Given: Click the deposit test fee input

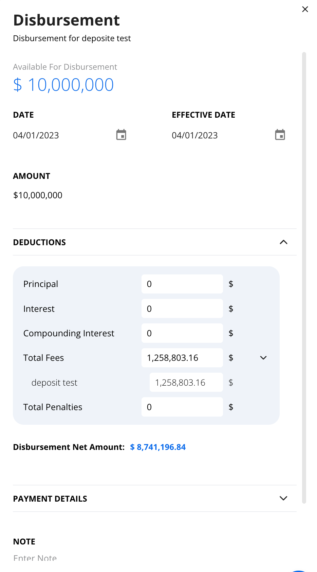Looking at the screenshot, I should coord(186,383).
